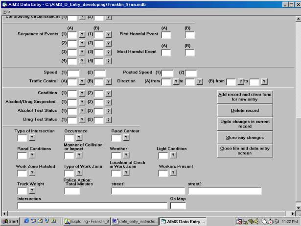Click the taskbar clock showing 11:22 PM
The width and height of the screenshot is (301, 226).
289,222
